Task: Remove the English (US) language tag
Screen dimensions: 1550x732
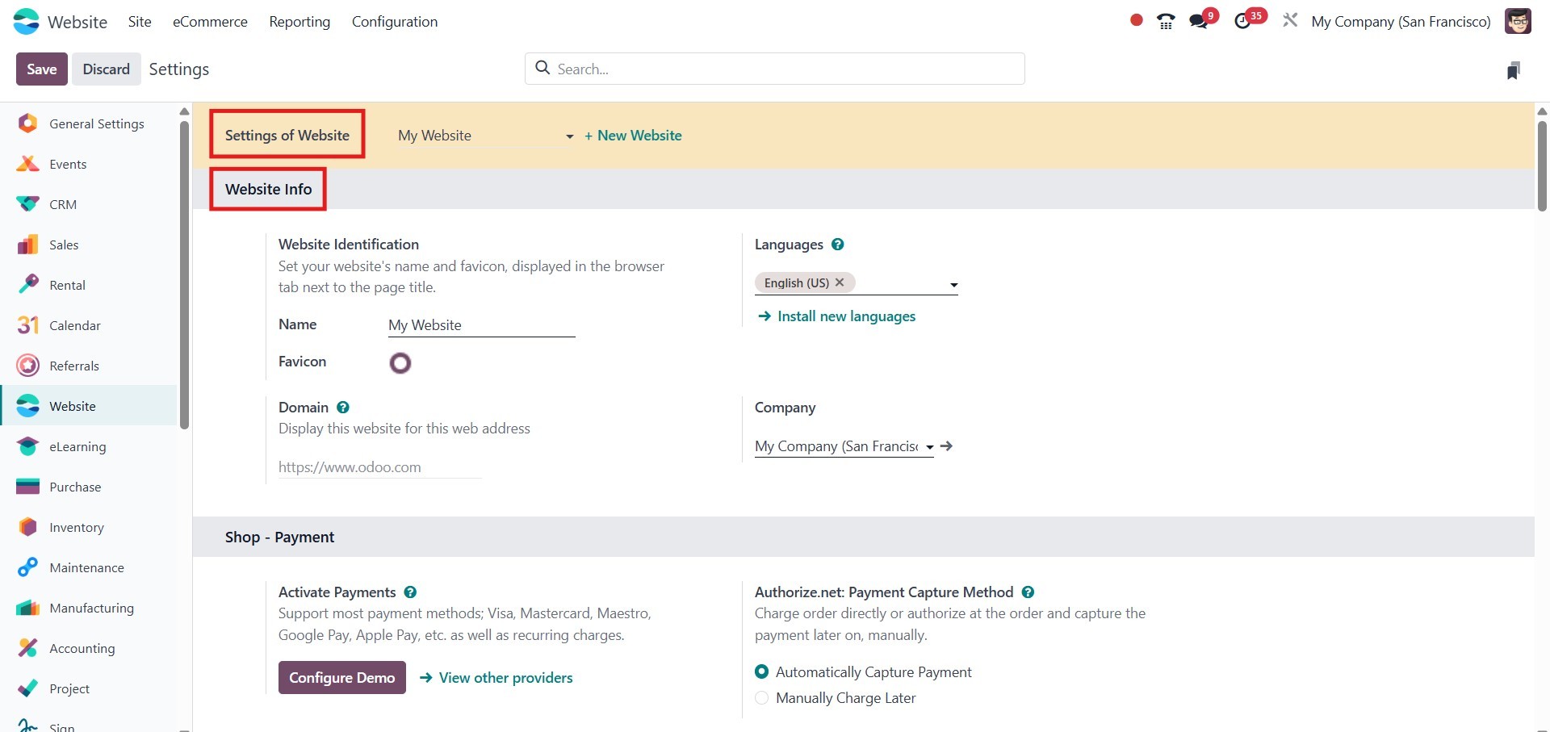Action: point(840,282)
